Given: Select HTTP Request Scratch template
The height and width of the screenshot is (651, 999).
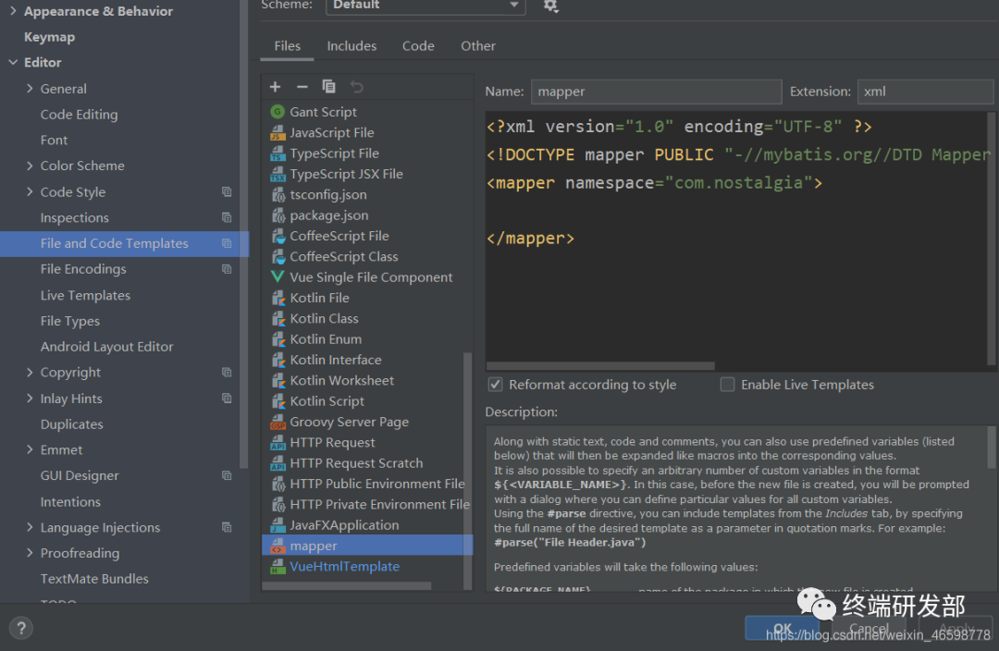Looking at the screenshot, I should click(356, 463).
